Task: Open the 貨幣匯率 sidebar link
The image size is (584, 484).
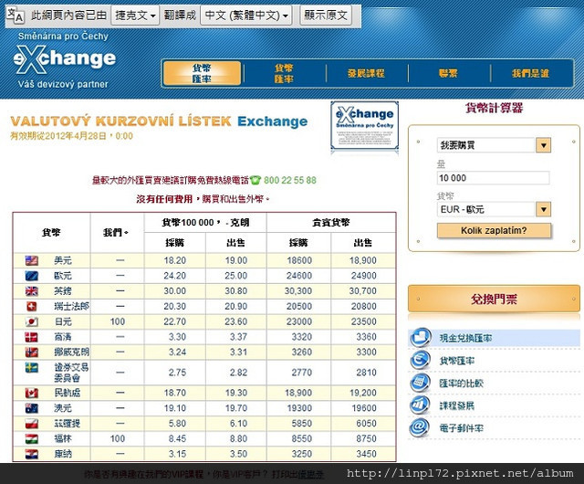Action: coord(457,361)
